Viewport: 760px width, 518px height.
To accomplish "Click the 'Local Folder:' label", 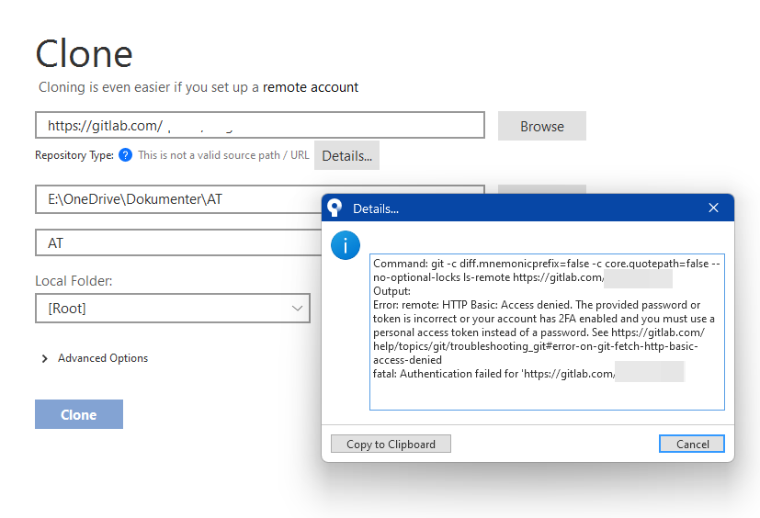I will pyautogui.click(x=74, y=281).
